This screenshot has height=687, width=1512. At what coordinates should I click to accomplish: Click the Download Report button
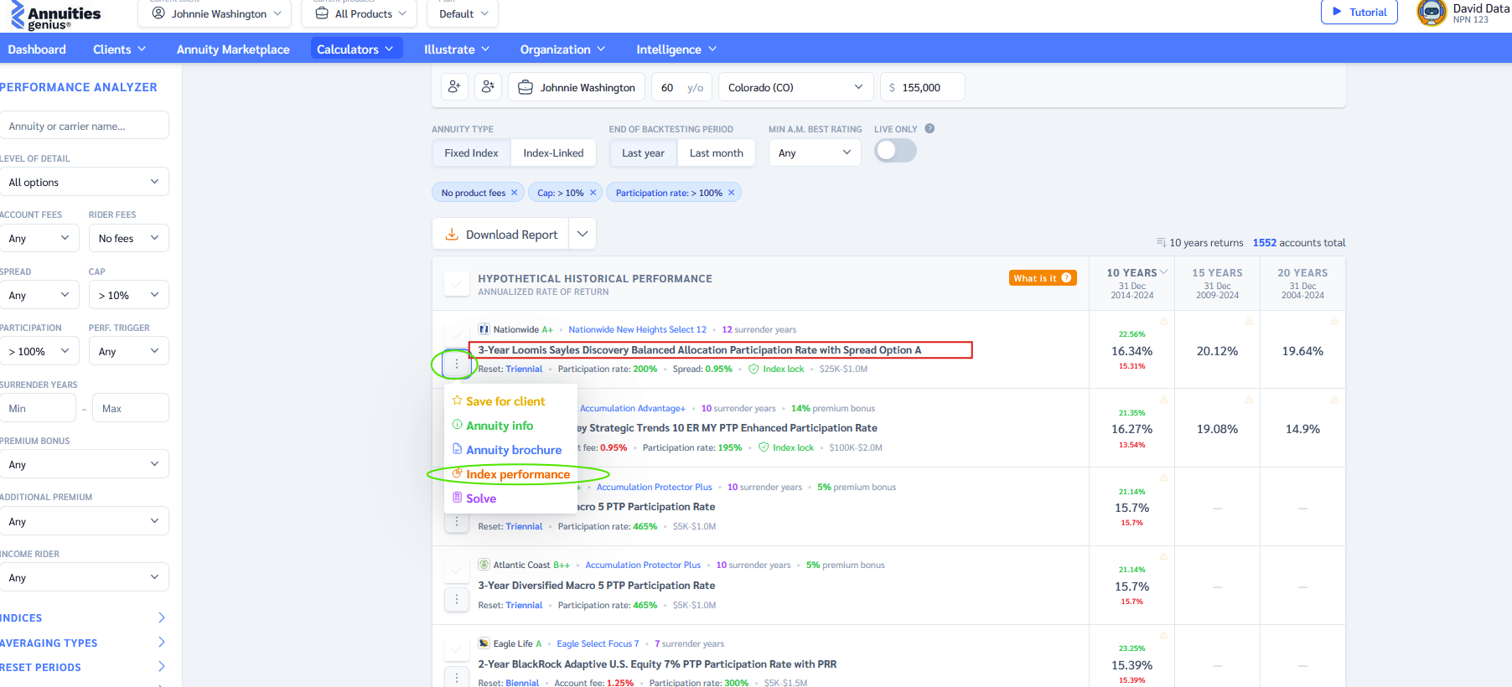pyautogui.click(x=500, y=234)
